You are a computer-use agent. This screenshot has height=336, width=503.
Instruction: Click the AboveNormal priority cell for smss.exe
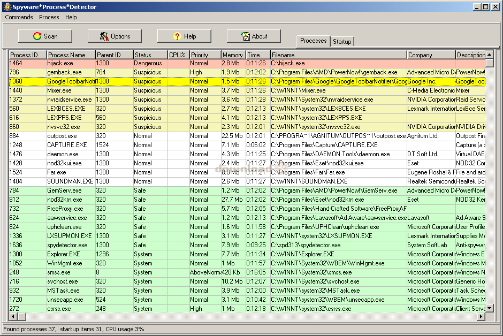pos(205,272)
